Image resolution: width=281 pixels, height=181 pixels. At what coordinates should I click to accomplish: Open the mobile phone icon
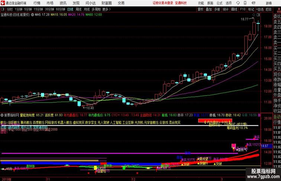(245, 3)
